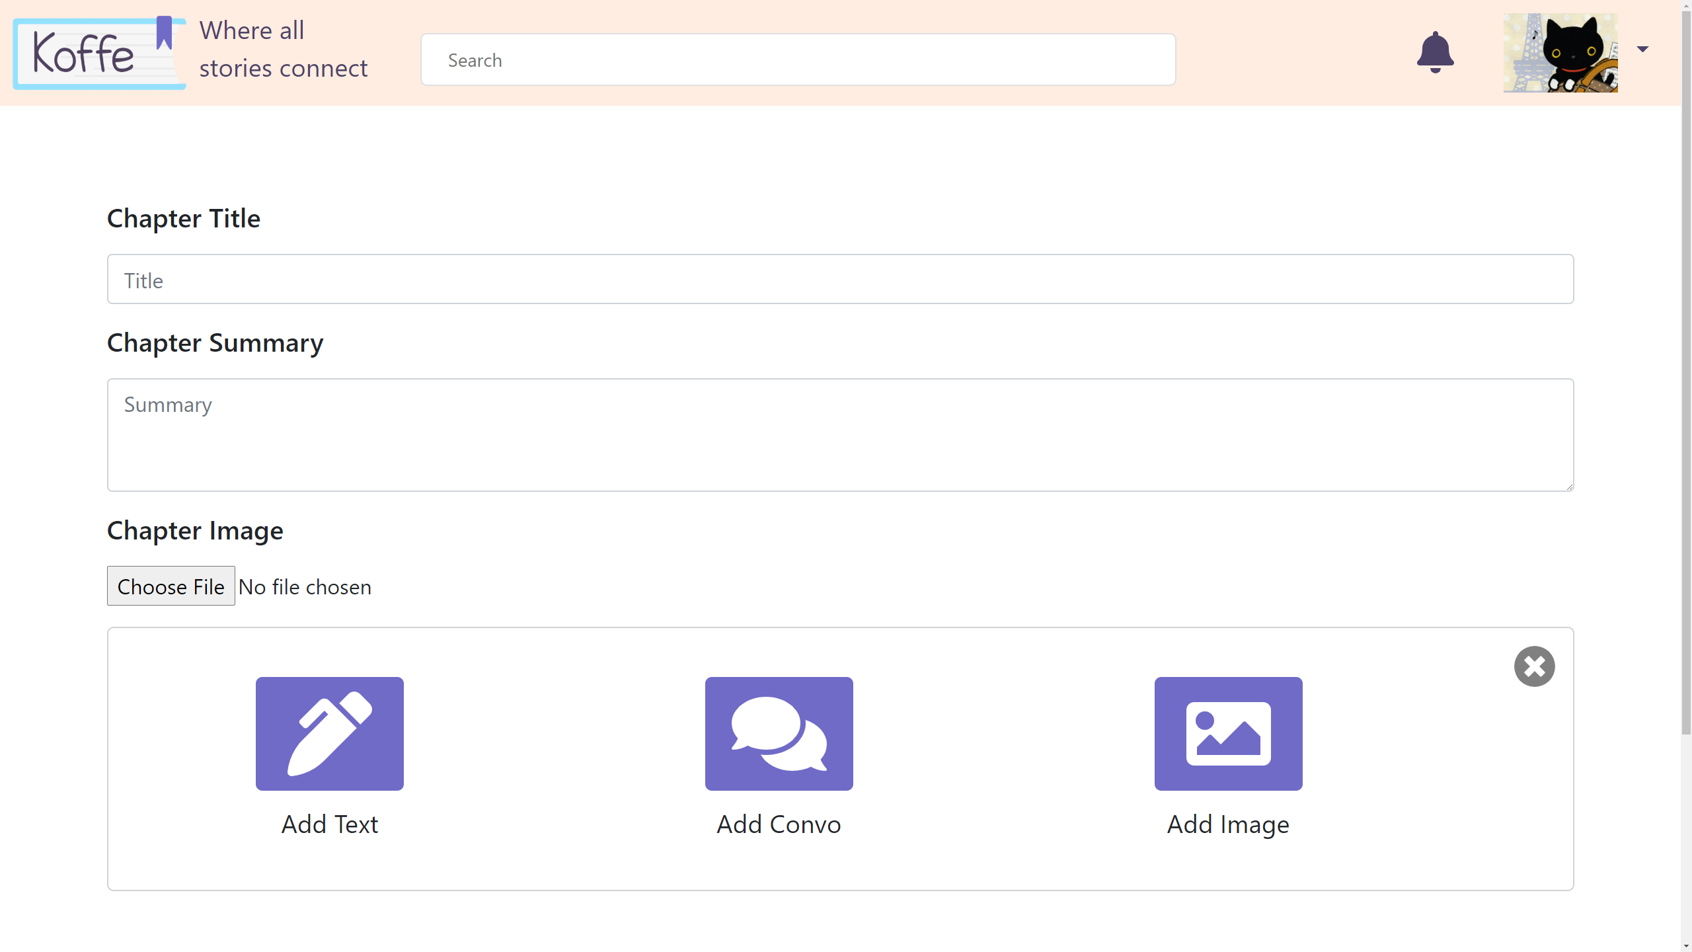Click the "Add Image" label
Image resolution: width=1692 pixels, height=952 pixels.
point(1229,825)
